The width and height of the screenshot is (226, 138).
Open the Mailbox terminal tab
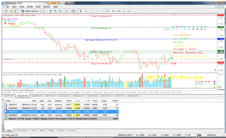pyautogui.click(x=51, y=130)
